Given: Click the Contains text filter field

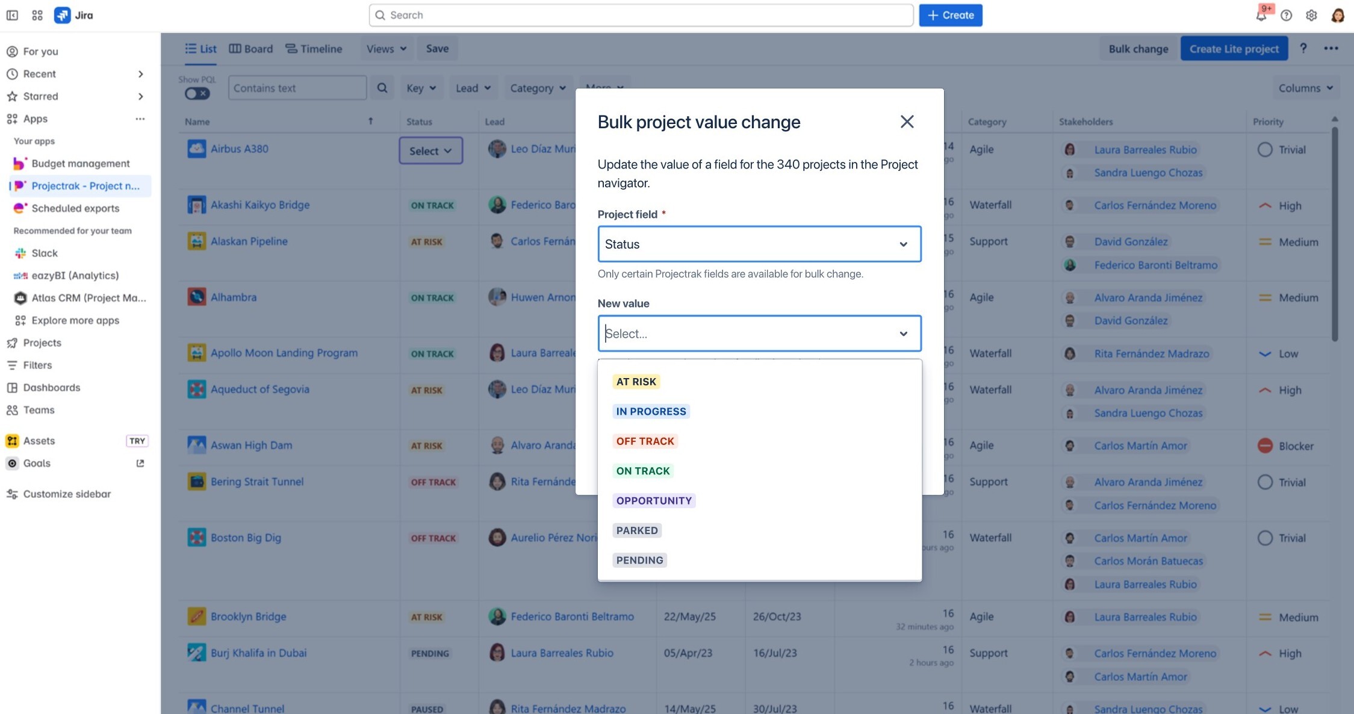Looking at the screenshot, I should (297, 87).
